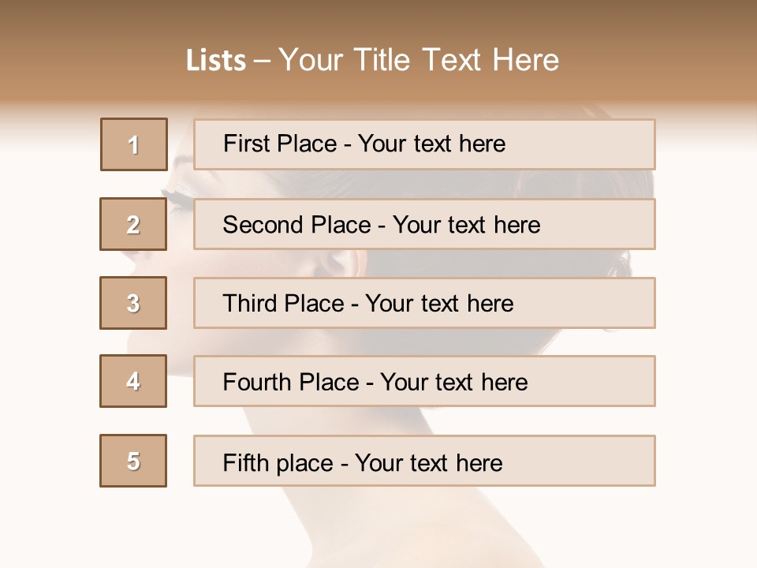
Task: Click the number 5 box
Action: pos(133,461)
